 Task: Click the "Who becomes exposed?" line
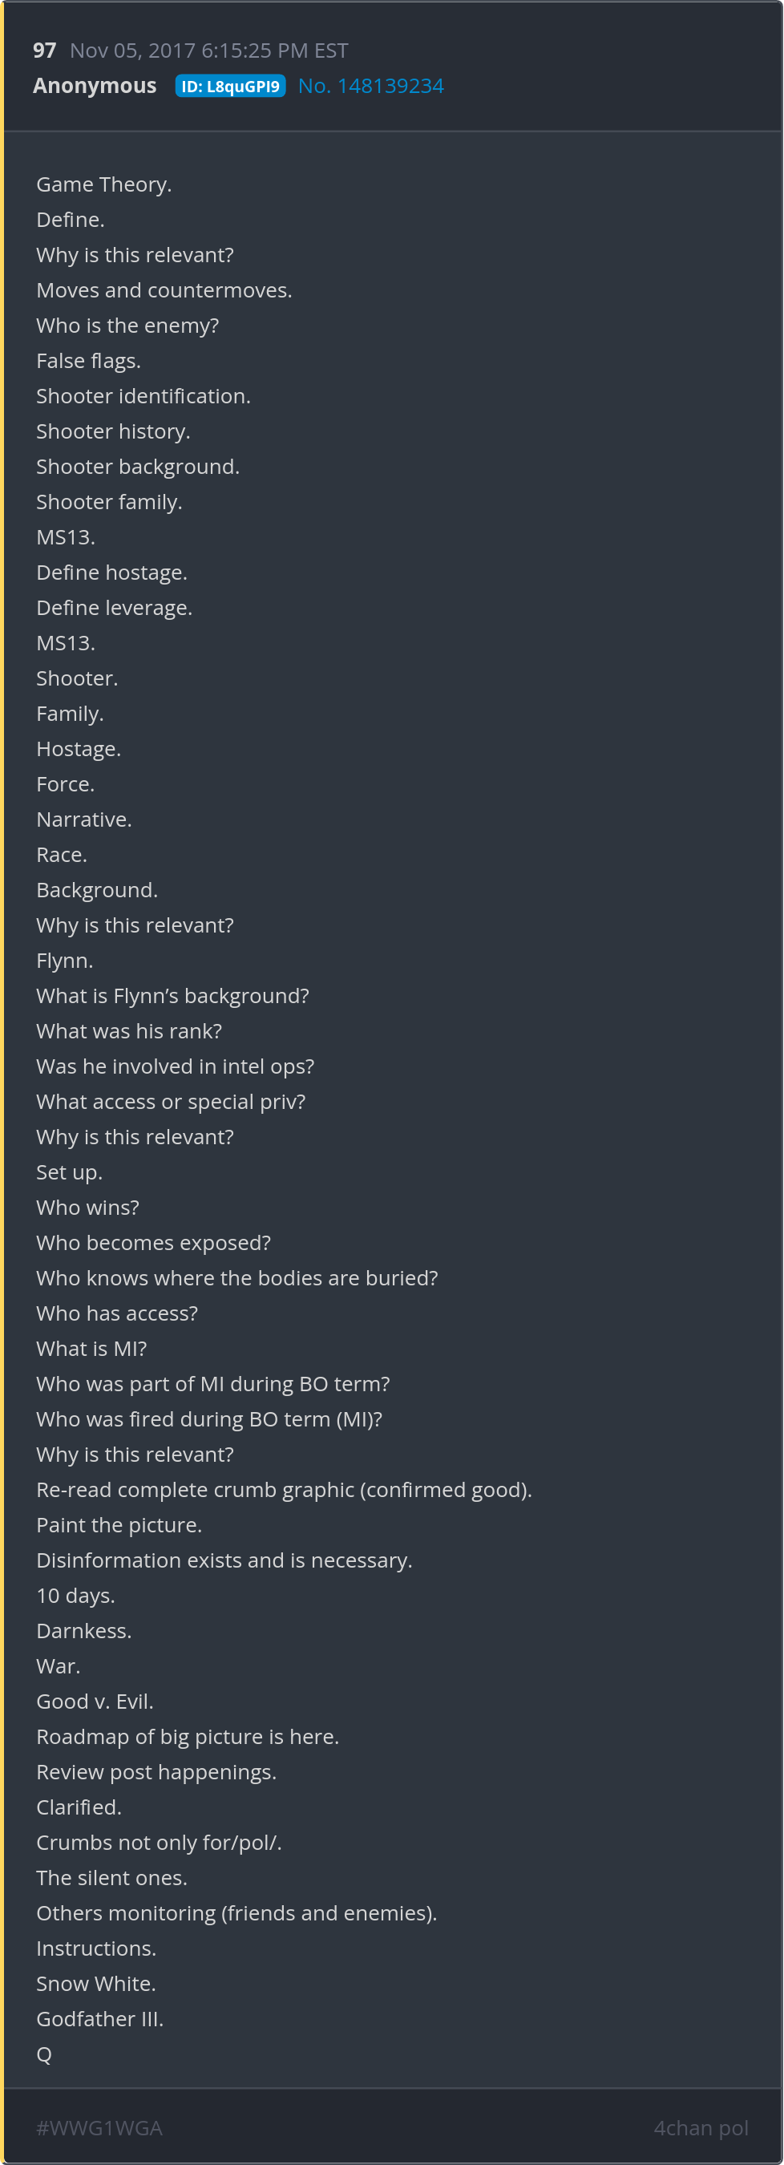pos(153,1243)
